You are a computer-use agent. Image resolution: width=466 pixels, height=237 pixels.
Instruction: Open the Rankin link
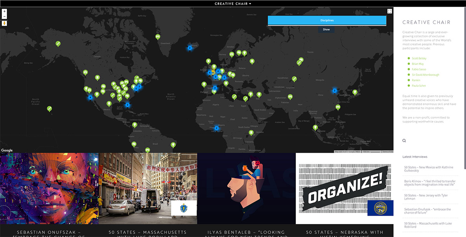tap(416, 80)
